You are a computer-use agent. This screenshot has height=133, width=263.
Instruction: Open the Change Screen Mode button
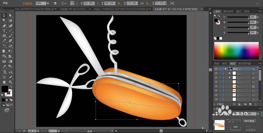pos(7,110)
